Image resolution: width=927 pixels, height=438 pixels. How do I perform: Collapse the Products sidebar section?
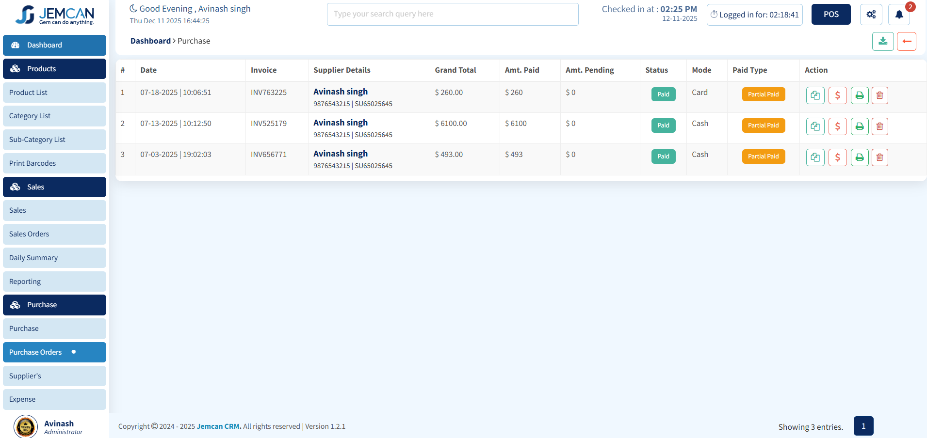pyautogui.click(x=54, y=69)
